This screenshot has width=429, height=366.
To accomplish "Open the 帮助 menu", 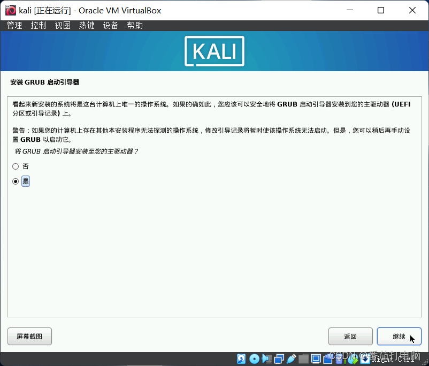I will (135, 26).
